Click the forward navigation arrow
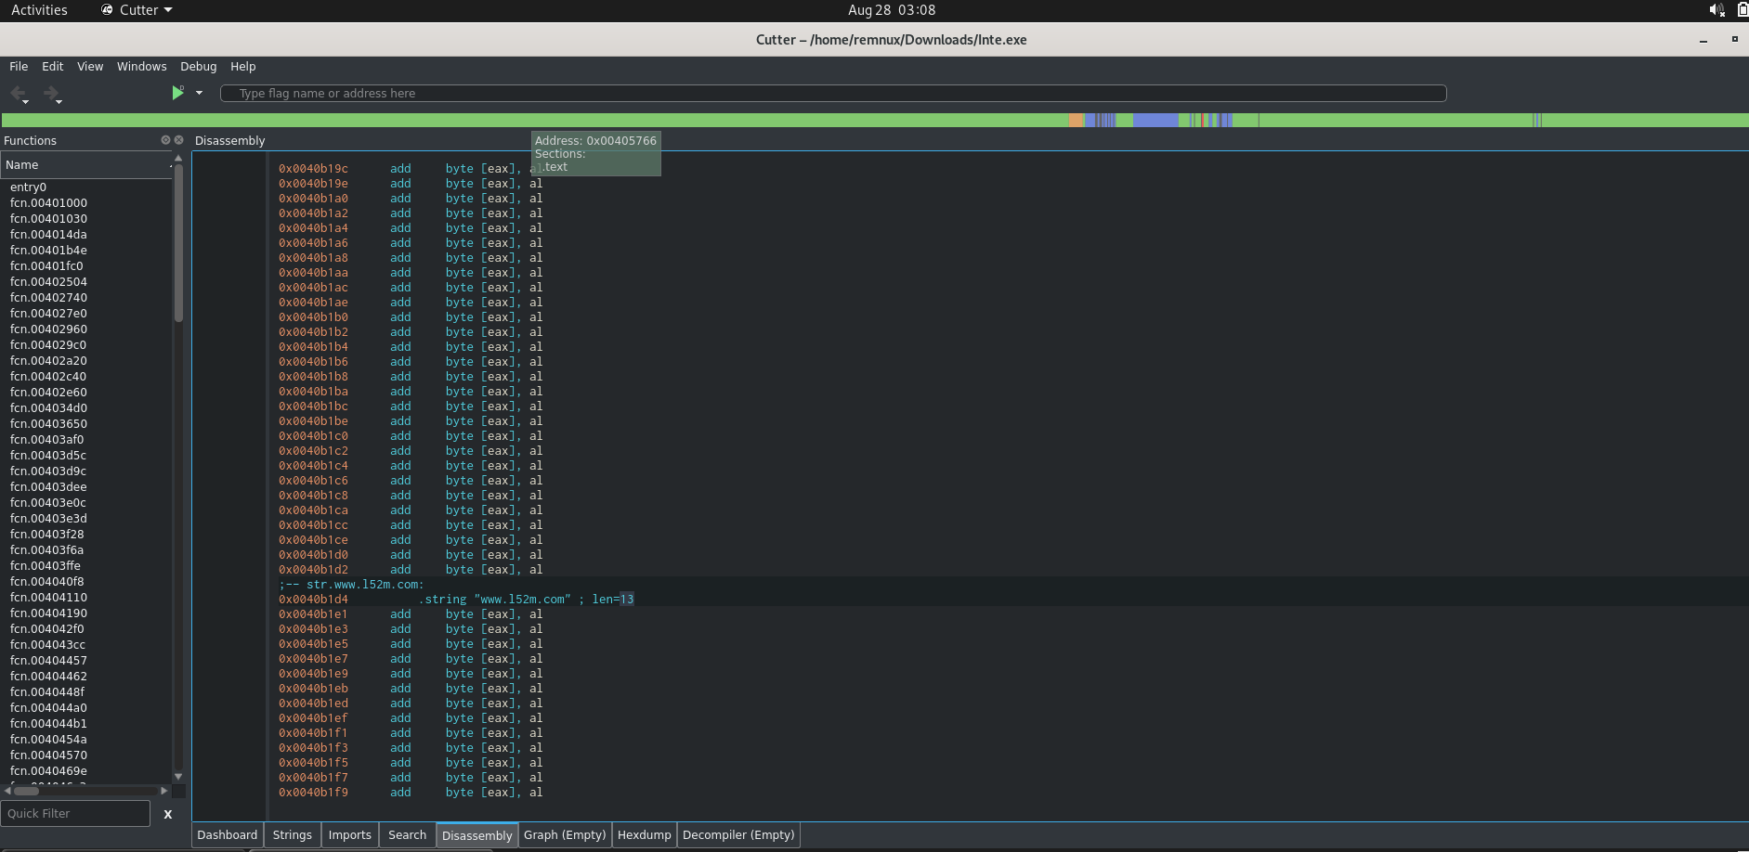Viewport: 1749px width, 852px height. tap(51, 93)
